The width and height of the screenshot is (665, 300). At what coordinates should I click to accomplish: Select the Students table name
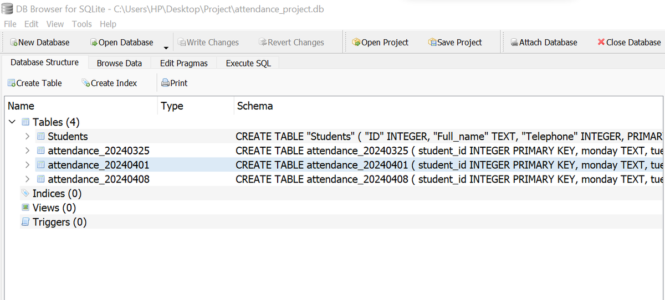(x=68, y=136)
